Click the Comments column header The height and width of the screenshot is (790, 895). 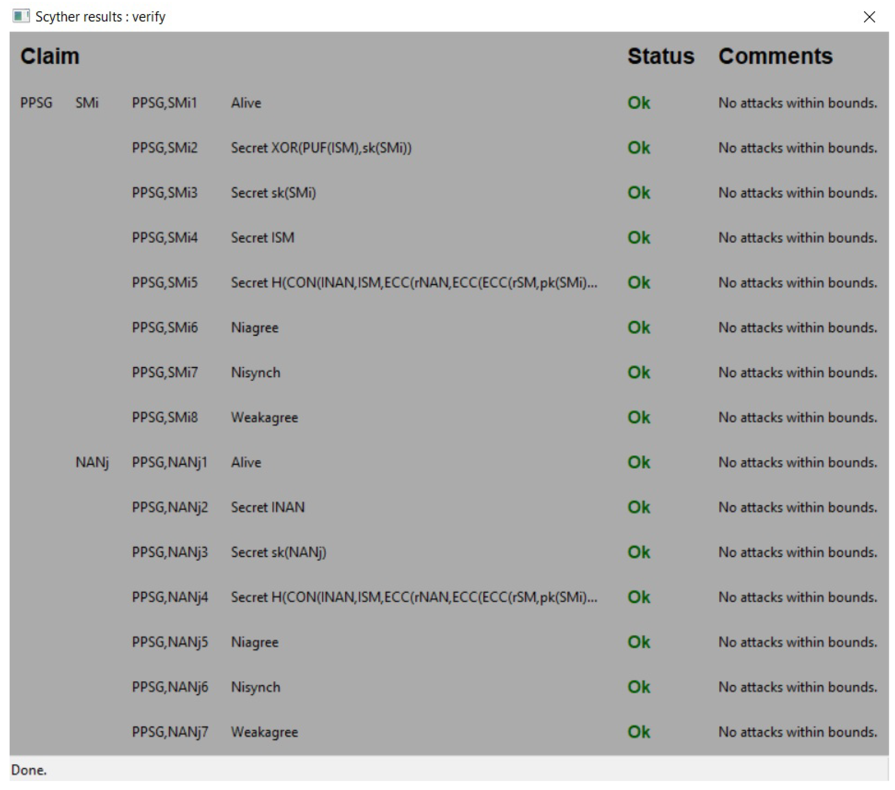[775, 56]
